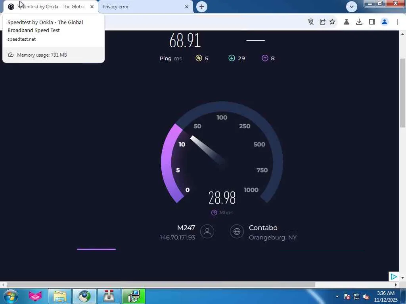Click the location blocked icon in address bar

click(x=311, y=22)
